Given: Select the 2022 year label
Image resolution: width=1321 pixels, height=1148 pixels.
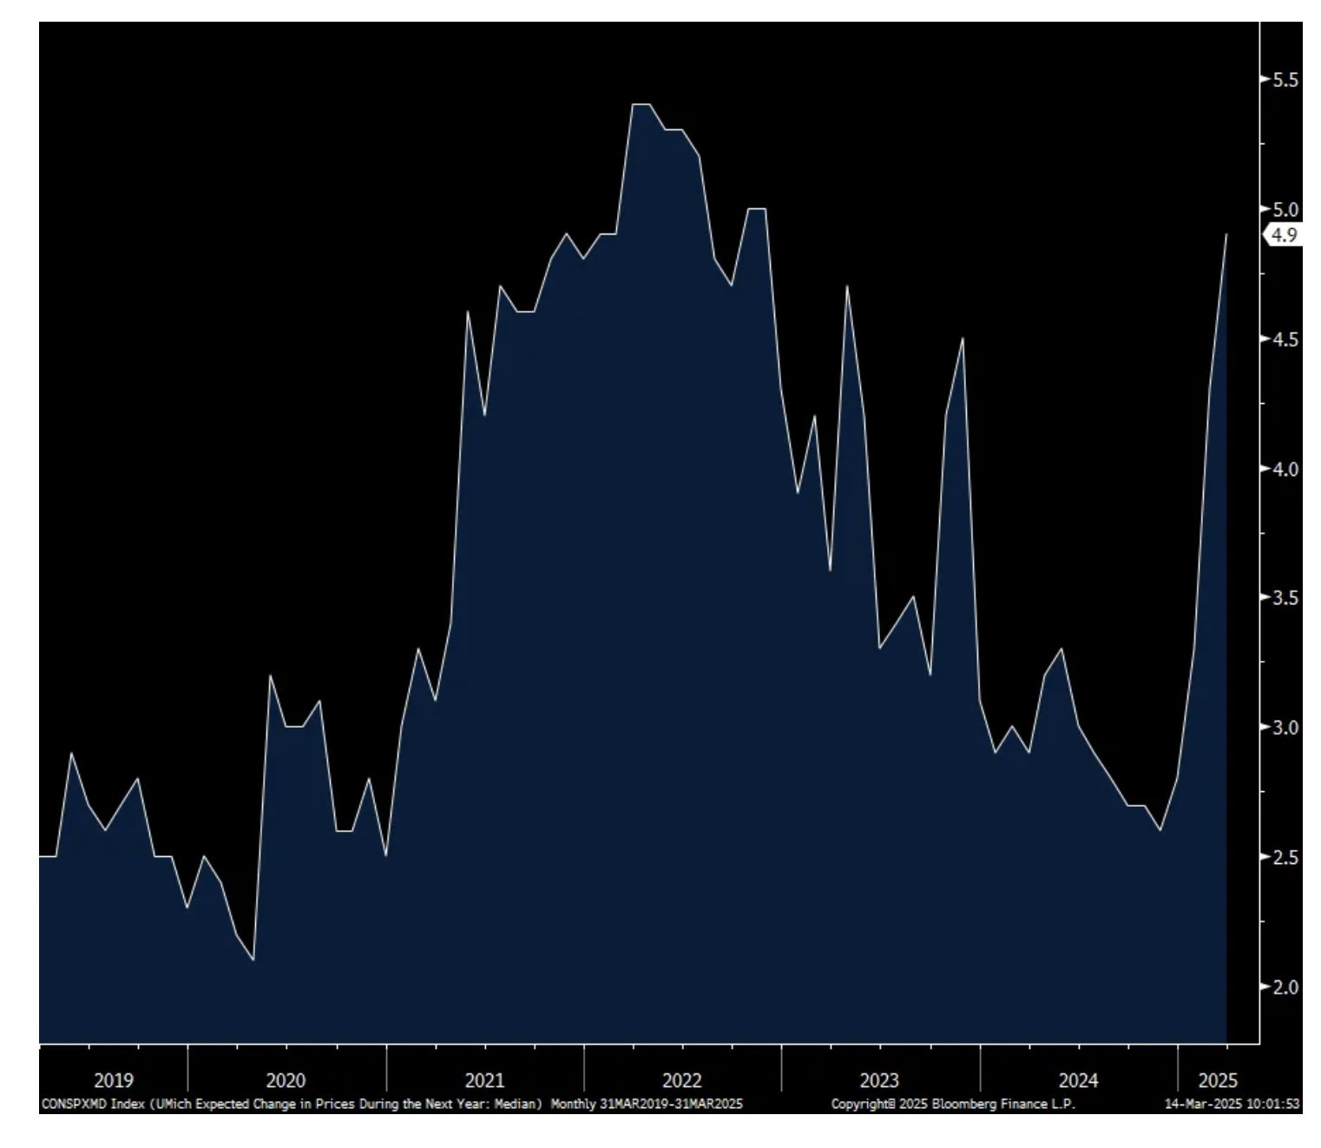Looking at the screenshot, I should coord(682,1080).
